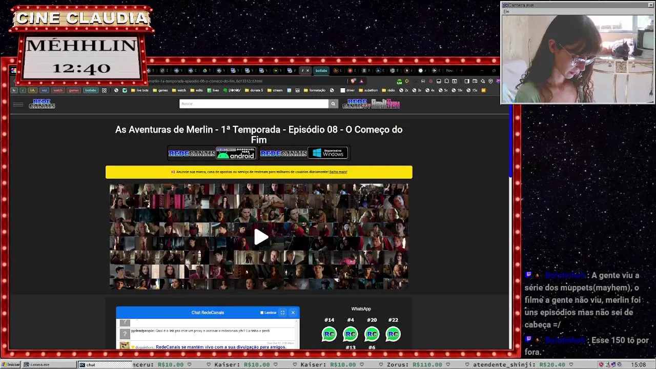The width and height of the screenshot is (656, 369).
Task: Click the 10x bookmark
Action: coord(457,90)
